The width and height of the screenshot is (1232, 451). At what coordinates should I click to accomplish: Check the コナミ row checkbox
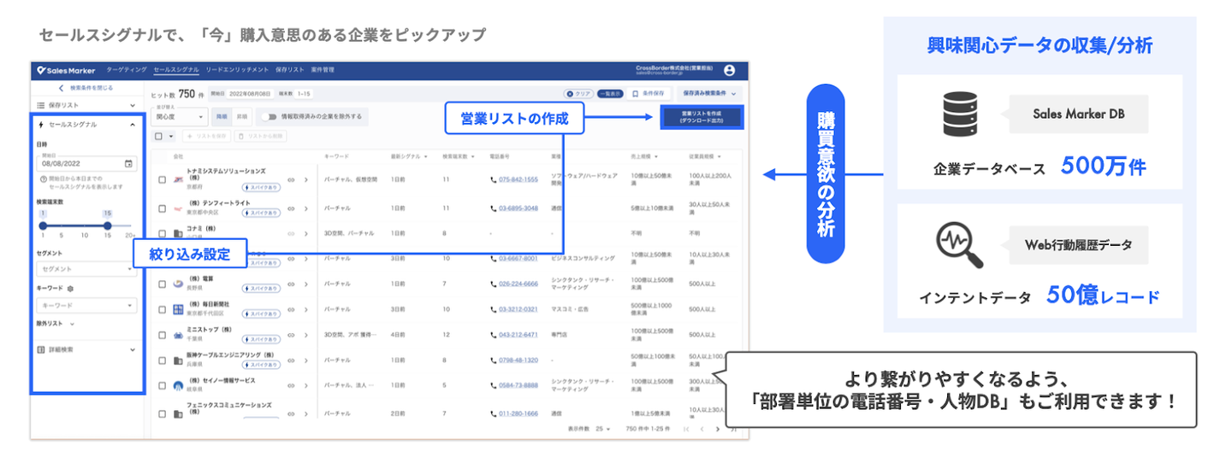click(x=163, y=232)
